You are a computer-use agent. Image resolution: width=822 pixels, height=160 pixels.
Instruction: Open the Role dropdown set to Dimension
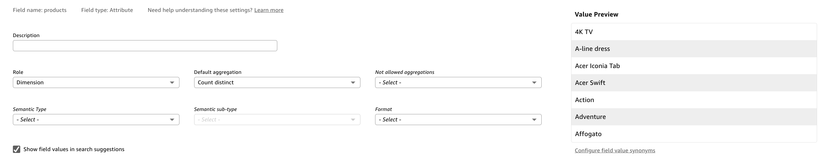(96, 82)
